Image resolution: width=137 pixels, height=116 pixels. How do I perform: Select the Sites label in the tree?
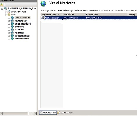(x=13, y=15)
